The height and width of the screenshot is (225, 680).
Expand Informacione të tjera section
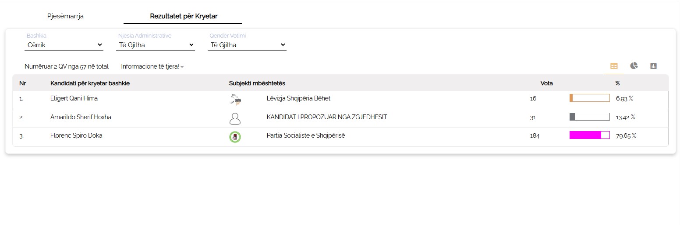(x=152, y=66)
